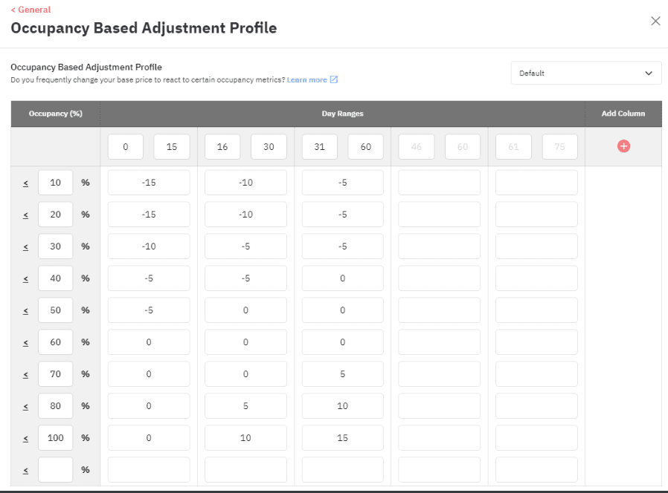Screen dimensions: 668x493
Task: Click the less-than-or-equal sign on the empty row
Action: point(25,469)
